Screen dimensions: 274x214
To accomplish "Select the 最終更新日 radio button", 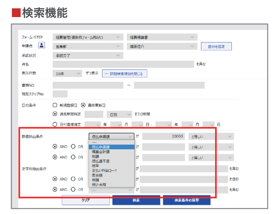I will (83, 105).
